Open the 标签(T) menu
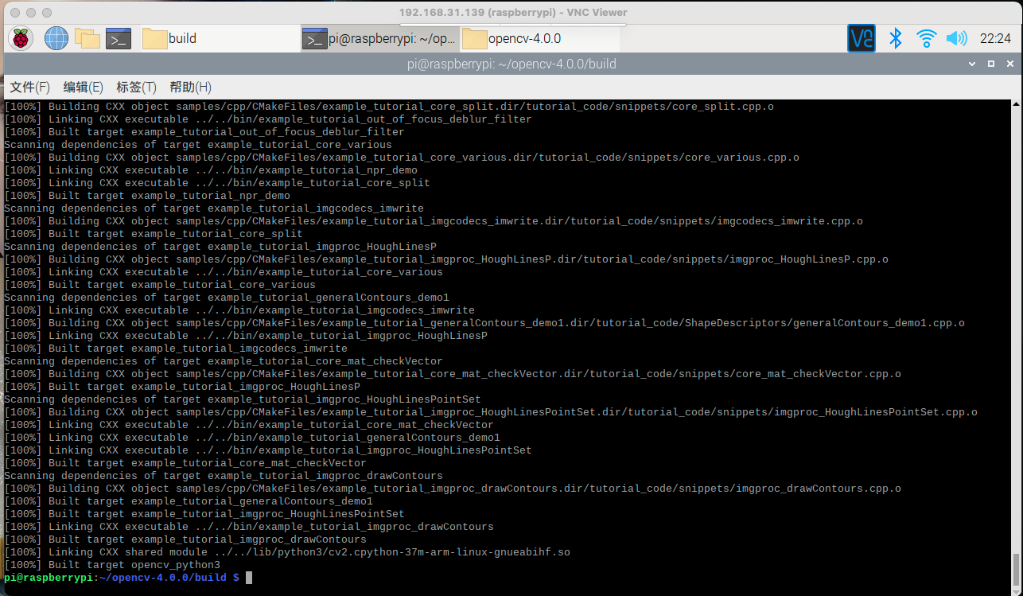 click(x=137, y=87)
